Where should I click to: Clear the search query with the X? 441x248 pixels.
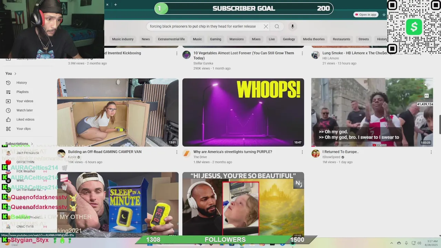pyautogui.click(x=266, y=27)
